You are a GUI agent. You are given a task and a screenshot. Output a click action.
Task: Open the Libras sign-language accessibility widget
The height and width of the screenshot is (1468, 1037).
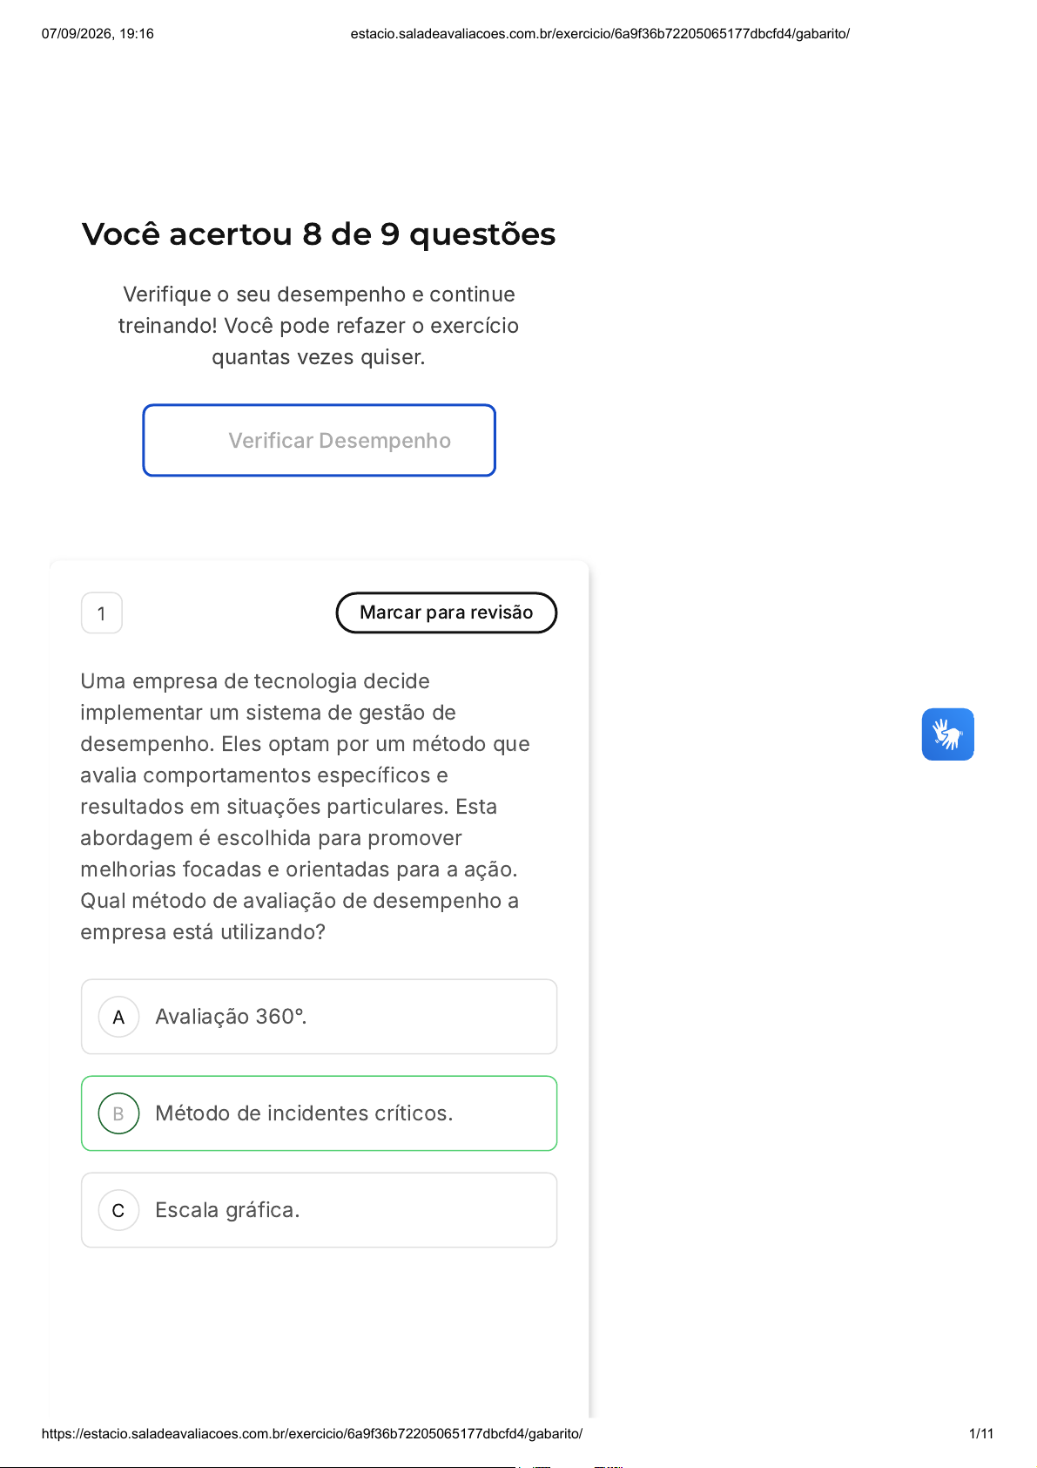[x=947, y=734]
